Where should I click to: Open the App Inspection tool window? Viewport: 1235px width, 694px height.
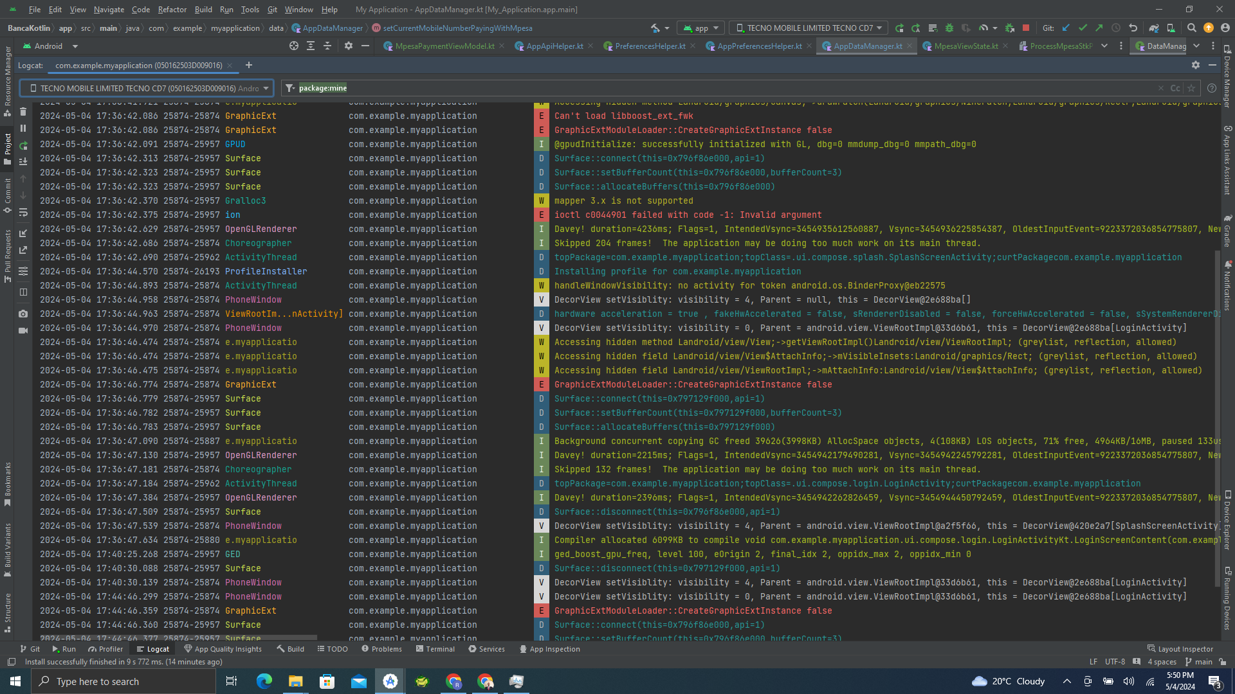point(549,649)
